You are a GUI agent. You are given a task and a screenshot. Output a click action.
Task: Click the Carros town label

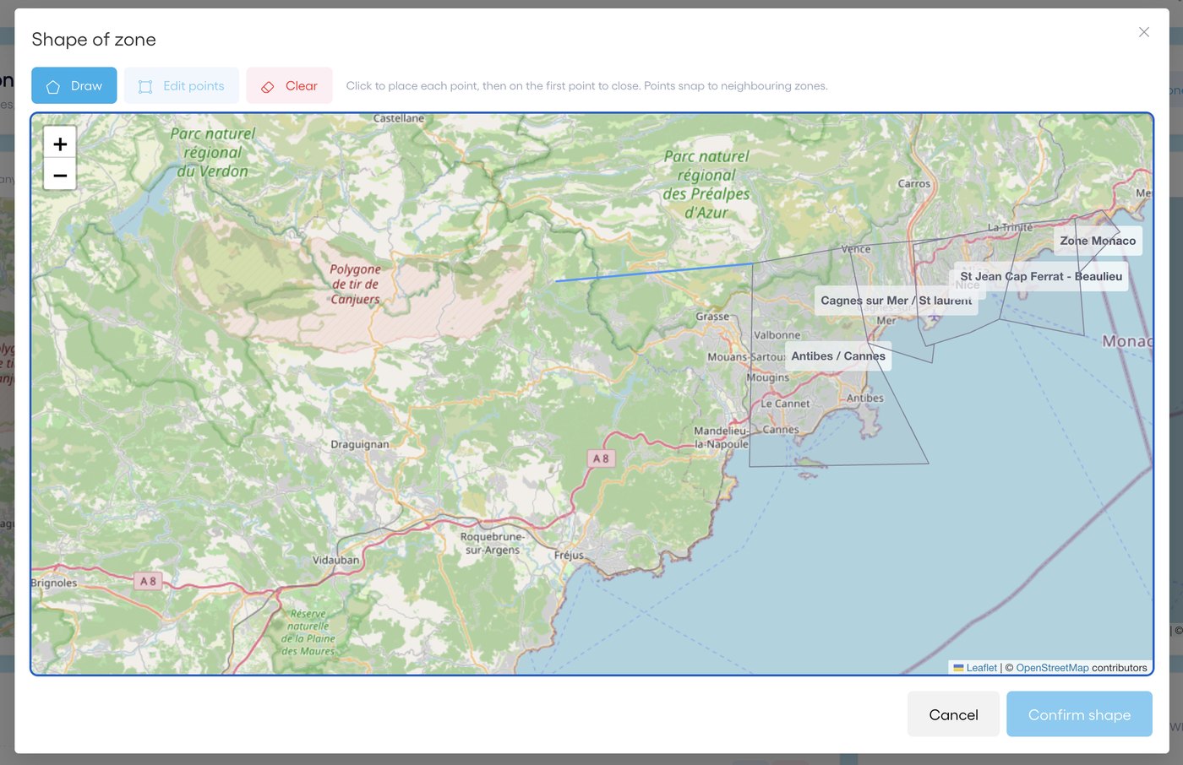(x=913, y=183)
